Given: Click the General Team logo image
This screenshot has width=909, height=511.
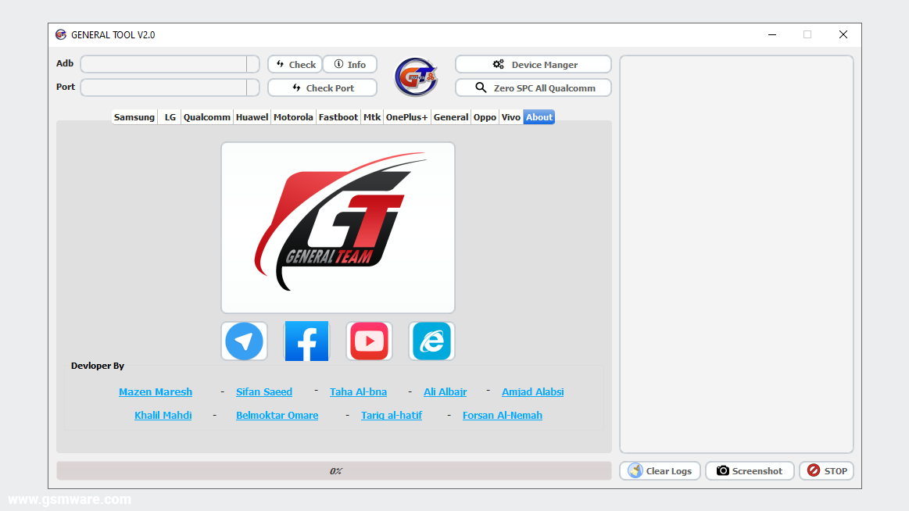Looking at the screenshot, I should (338, 227).
